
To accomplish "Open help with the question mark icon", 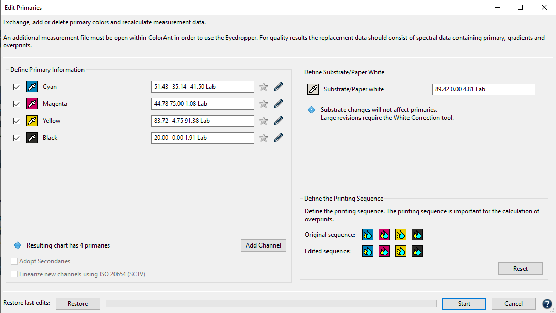I will (x=547, y=304).
